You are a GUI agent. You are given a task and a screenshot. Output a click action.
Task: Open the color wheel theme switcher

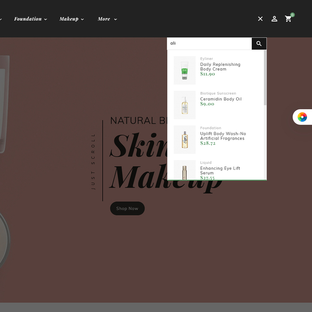302,117
